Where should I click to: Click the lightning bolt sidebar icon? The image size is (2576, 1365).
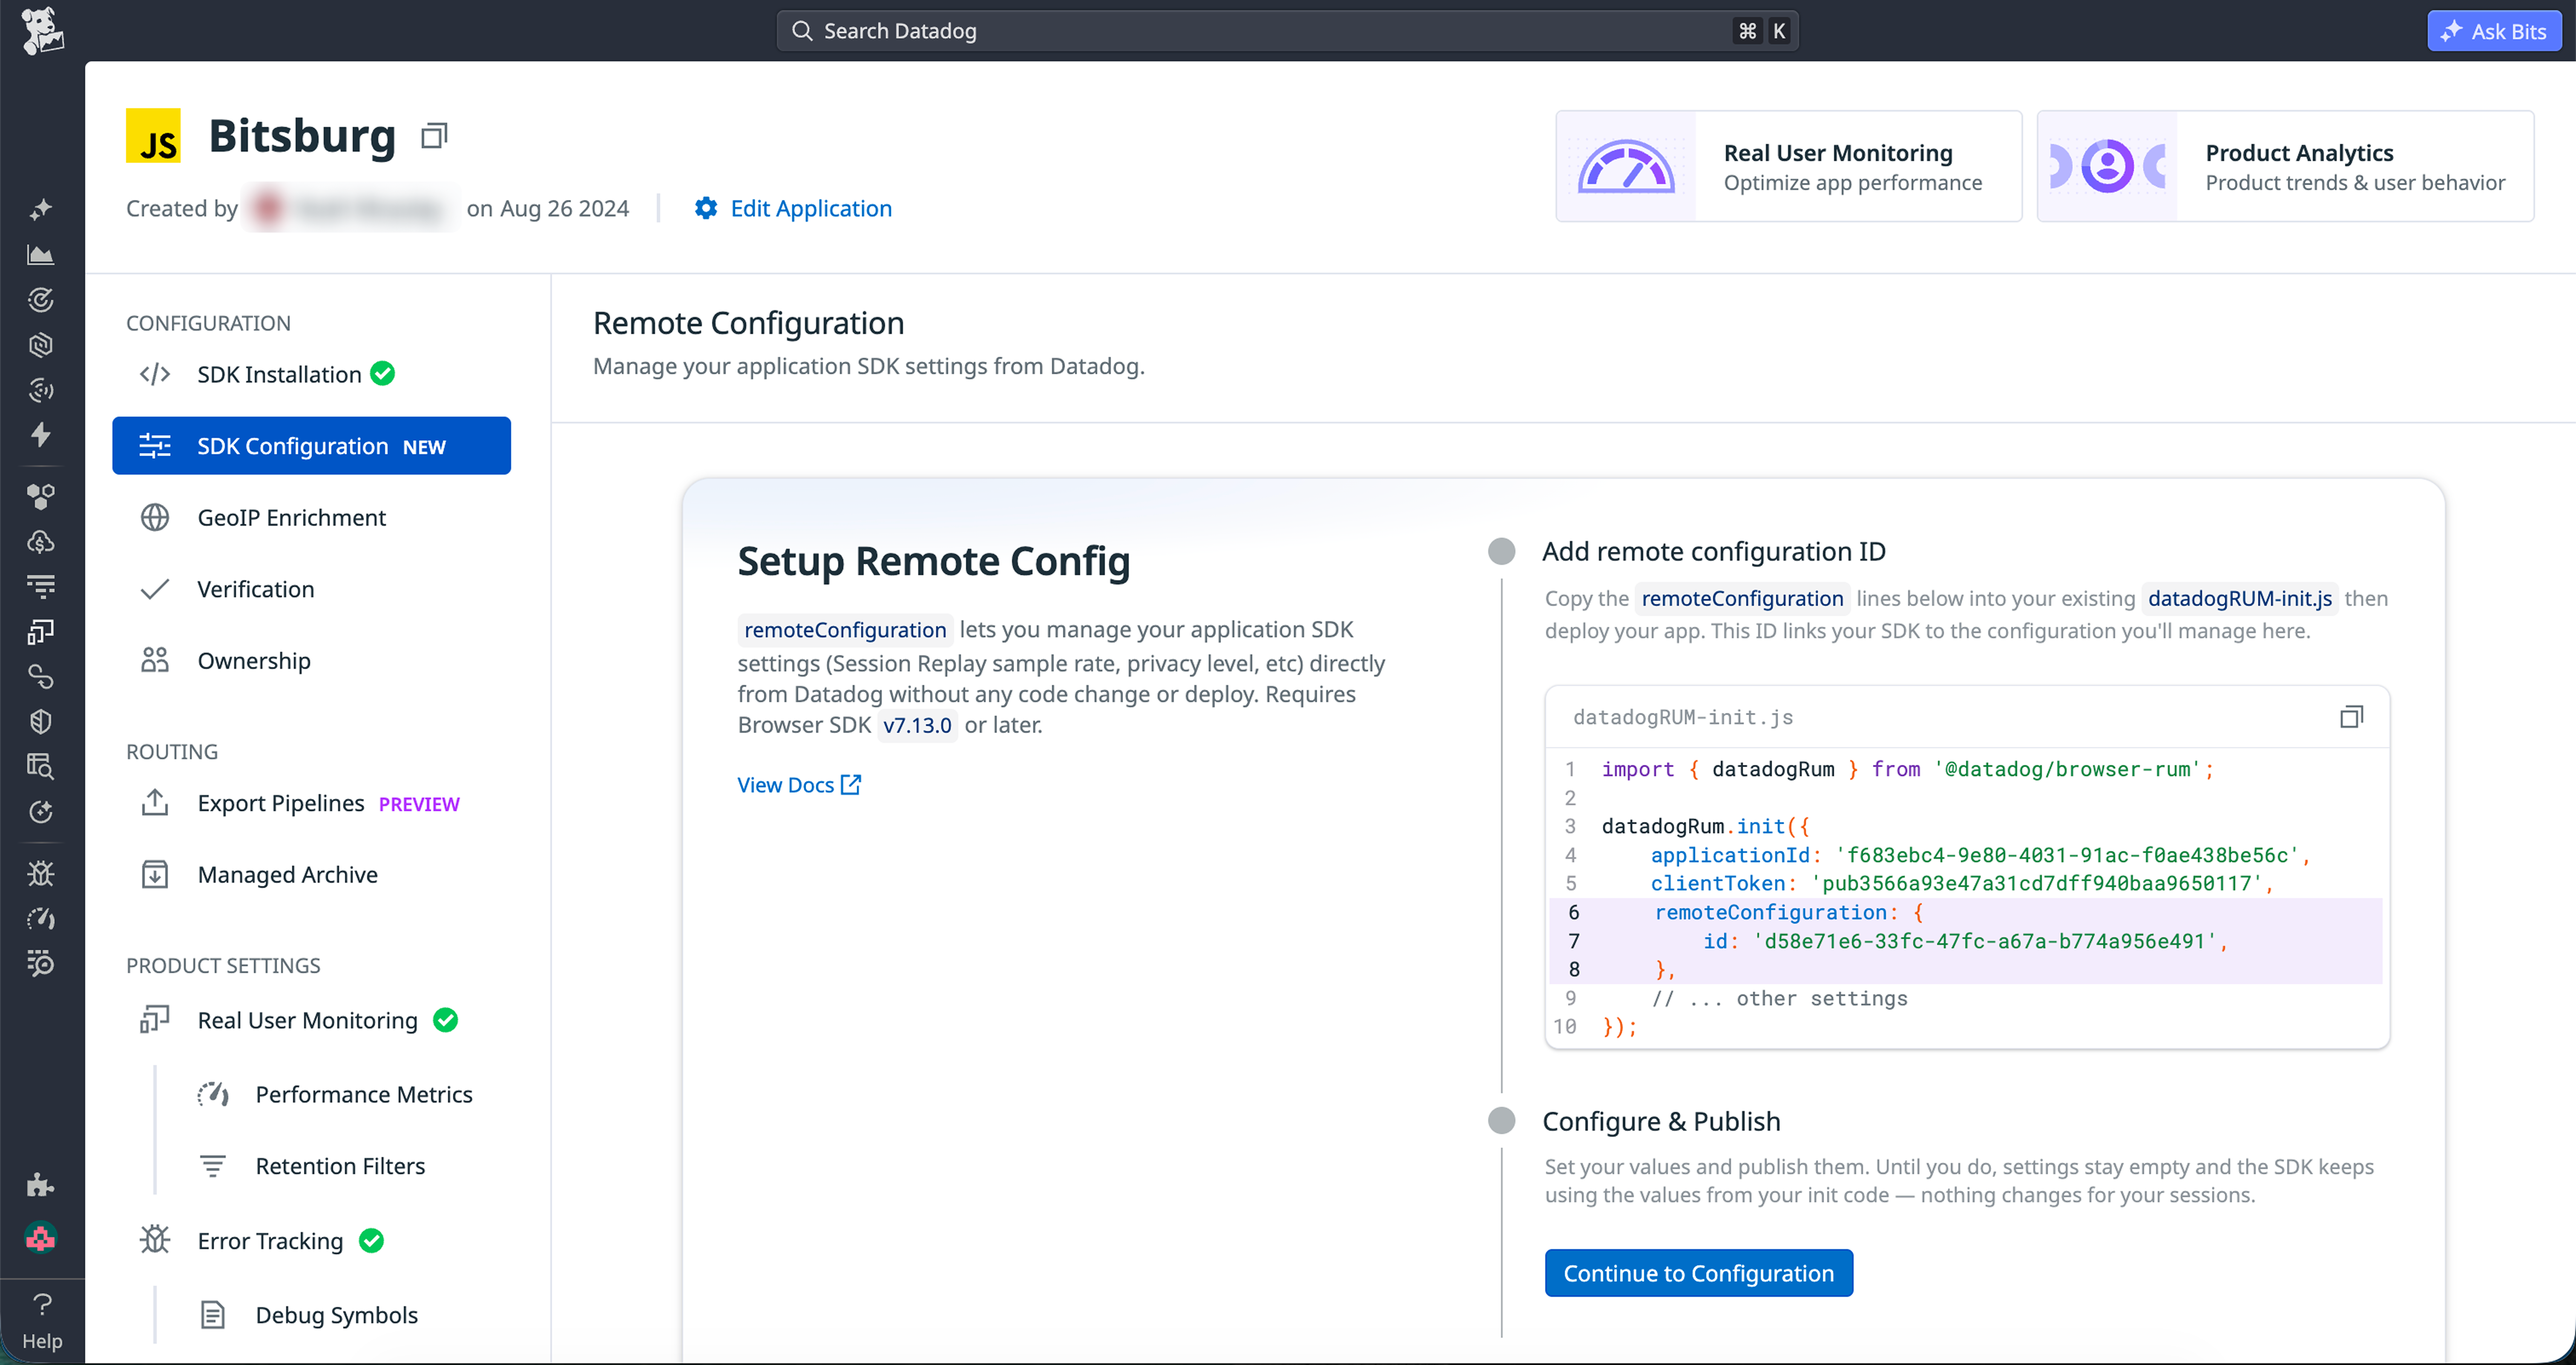(x=41, y=435)
